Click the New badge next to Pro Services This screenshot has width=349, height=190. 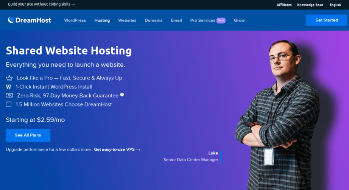pos(221,20)
